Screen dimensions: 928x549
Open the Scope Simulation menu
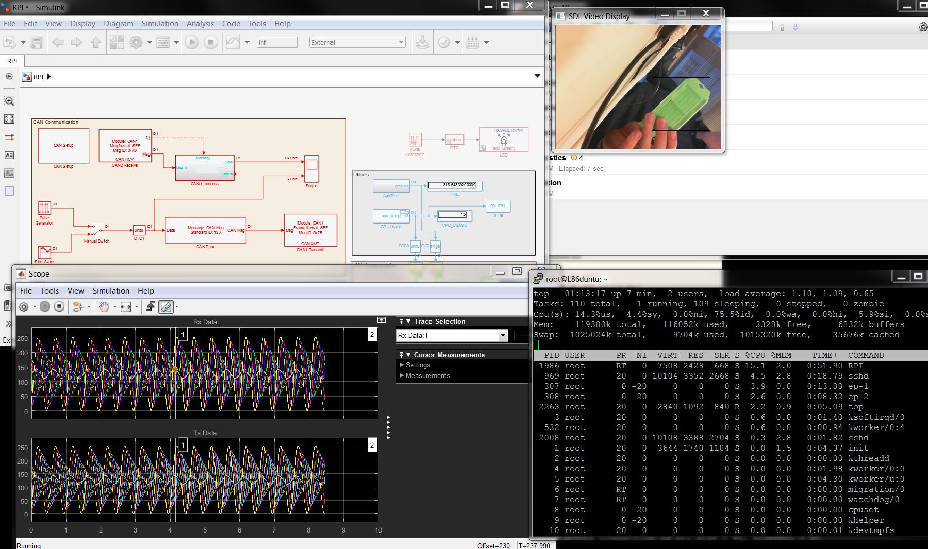pyautogui.click(x=111, y=290)
